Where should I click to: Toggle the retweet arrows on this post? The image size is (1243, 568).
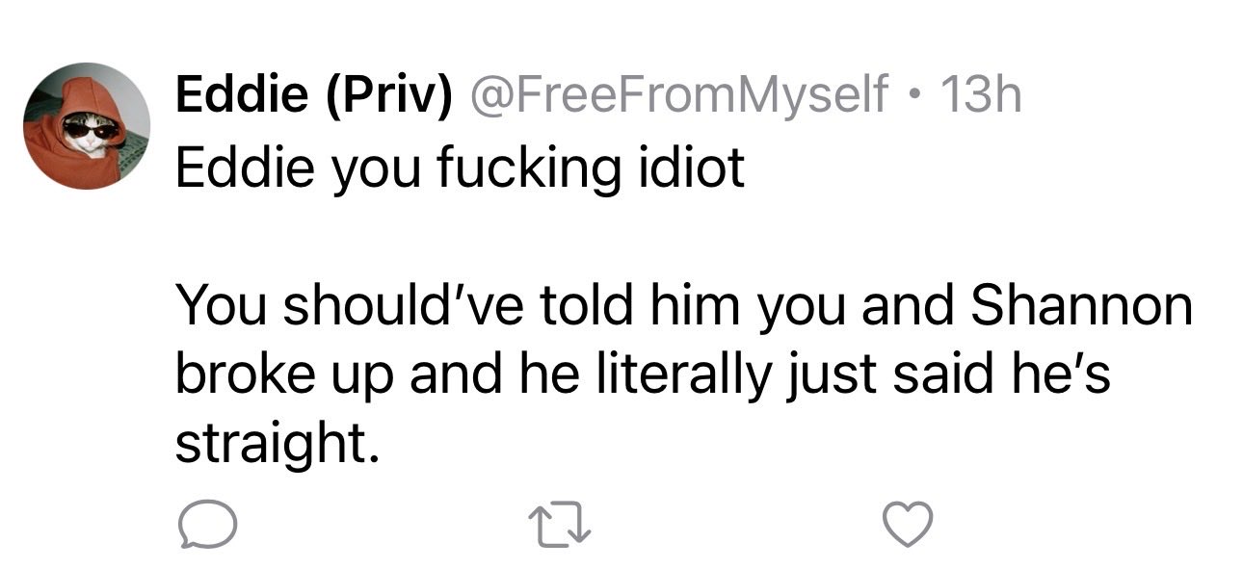pyautogui.click(x=558, y=526)
